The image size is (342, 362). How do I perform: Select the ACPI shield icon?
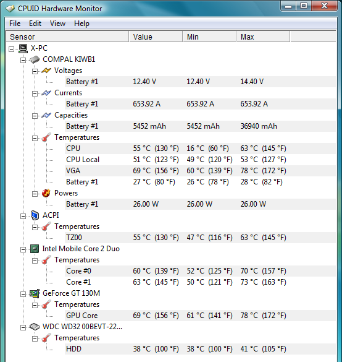coord(35,215)
